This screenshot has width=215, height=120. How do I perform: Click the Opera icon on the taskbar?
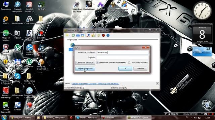(x=71, y=118)
